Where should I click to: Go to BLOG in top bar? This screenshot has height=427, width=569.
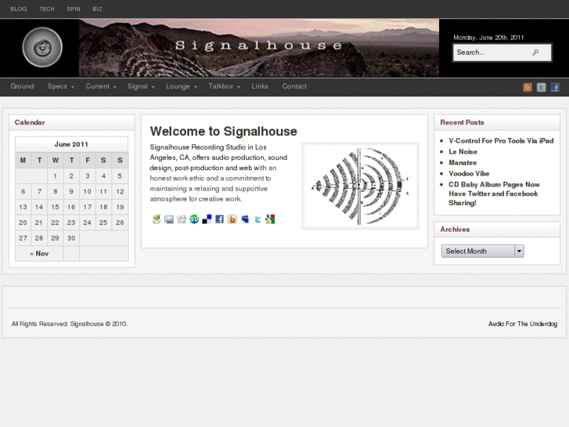pyautogui.click(x=19, y=9)
